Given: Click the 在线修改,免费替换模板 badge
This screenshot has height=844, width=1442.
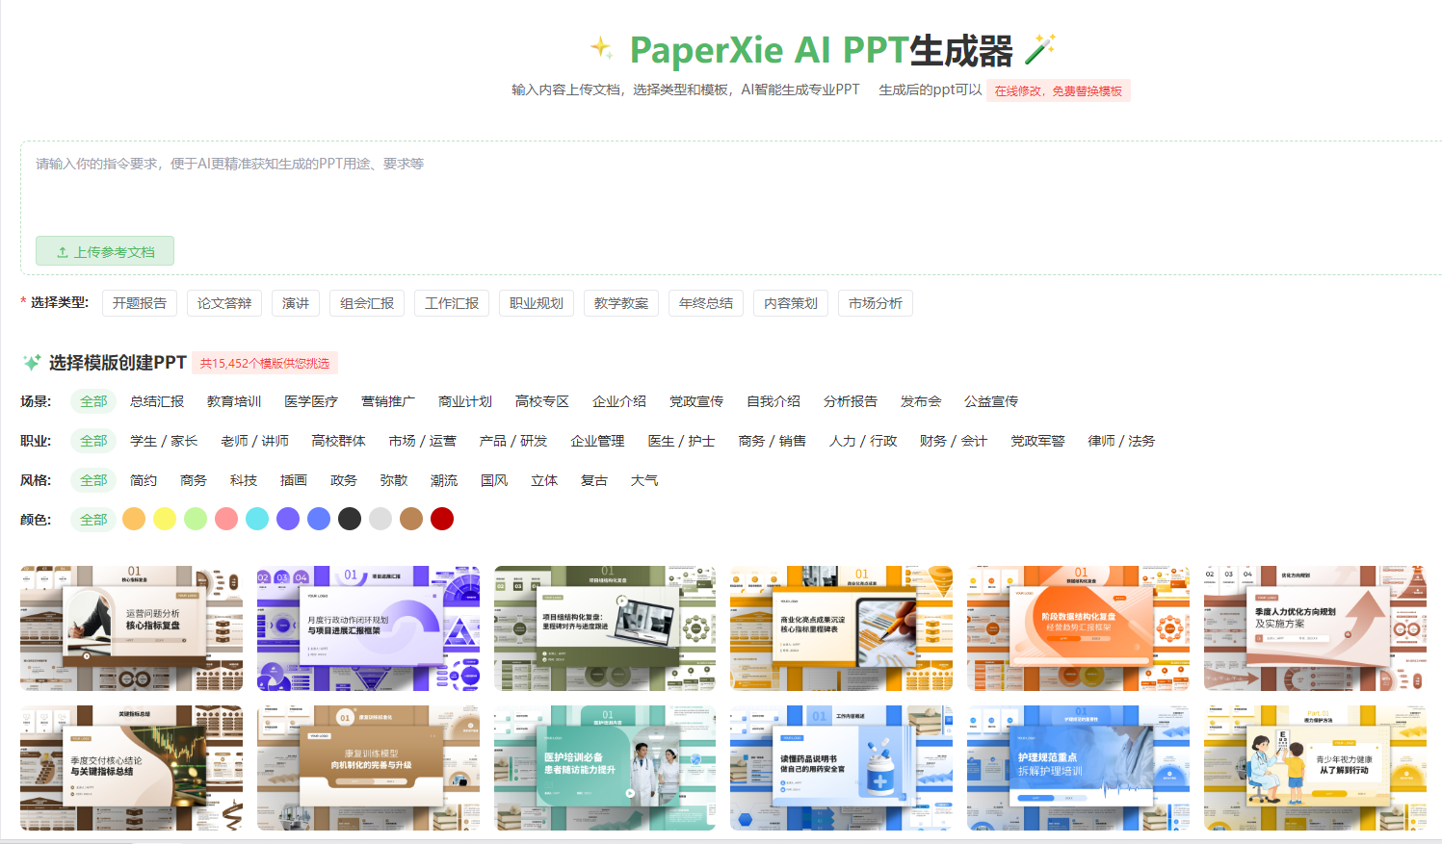Looking at the screenshot, I should pos(1058,90).
